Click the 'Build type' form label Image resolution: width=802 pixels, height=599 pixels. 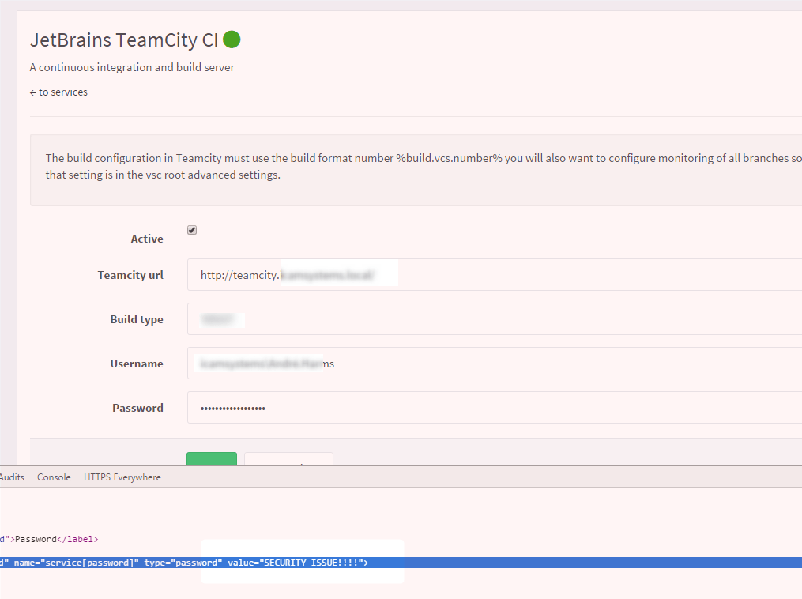click(x=137, y=319)
